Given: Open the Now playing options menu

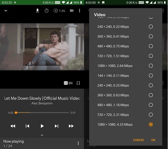Looking at the screenshot, I should click(78, 143).
